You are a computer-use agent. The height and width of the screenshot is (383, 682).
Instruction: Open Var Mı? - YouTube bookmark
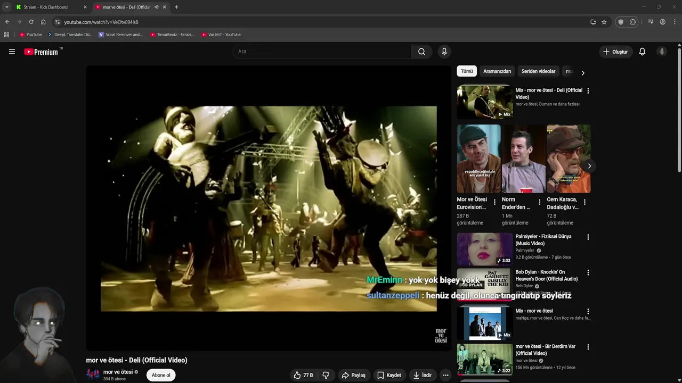[x=221, y=35]
